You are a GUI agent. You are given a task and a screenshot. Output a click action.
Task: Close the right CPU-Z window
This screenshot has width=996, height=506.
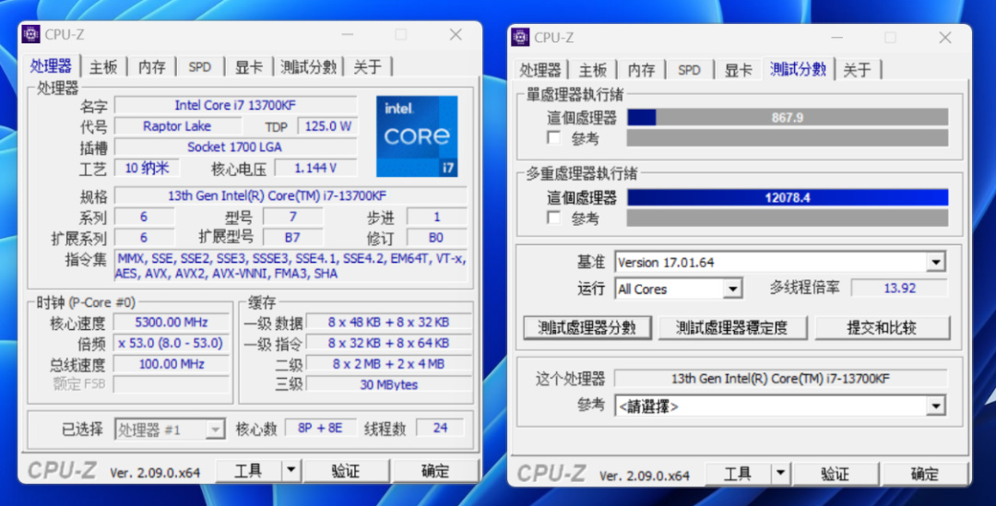pos(945,38)
